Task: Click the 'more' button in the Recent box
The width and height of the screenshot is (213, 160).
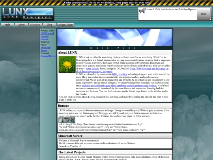Action: coord(204,14)
